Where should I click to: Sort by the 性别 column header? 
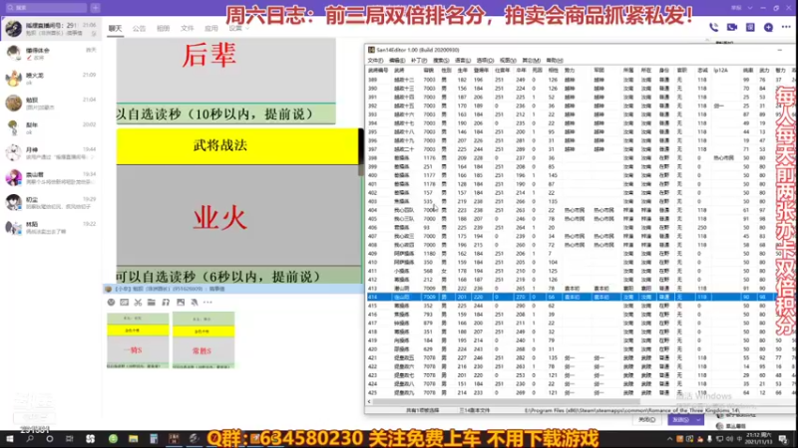[x=446, y=70]
